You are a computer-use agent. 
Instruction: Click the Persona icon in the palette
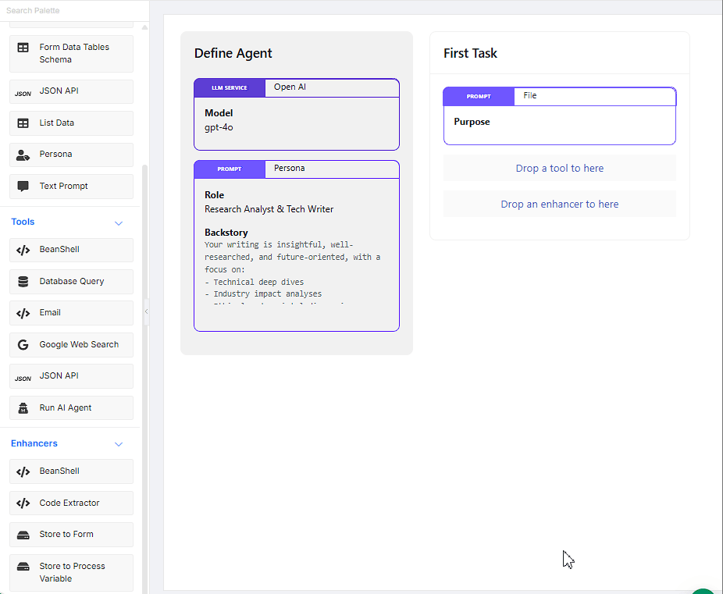pos(23,155)
